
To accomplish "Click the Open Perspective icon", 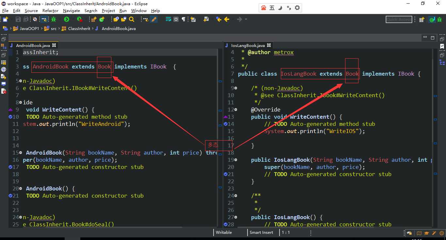I will pyautogui.click(x=422, y=20).
